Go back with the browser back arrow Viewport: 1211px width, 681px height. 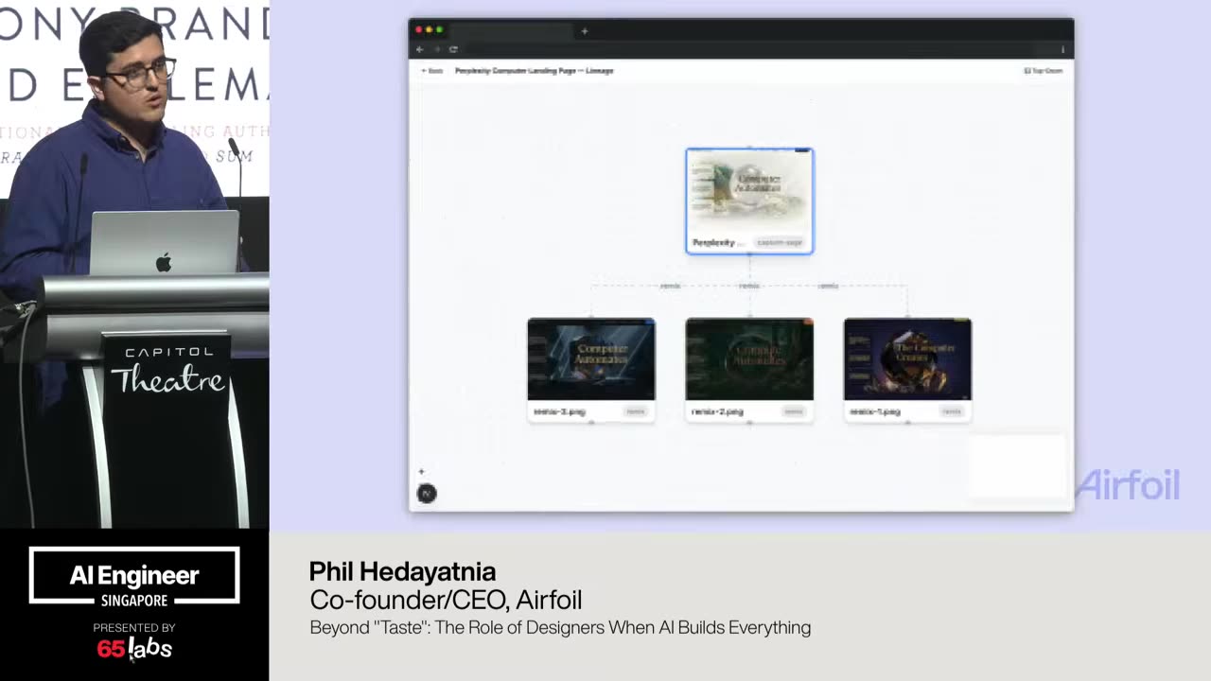click(x=420, y=49)
